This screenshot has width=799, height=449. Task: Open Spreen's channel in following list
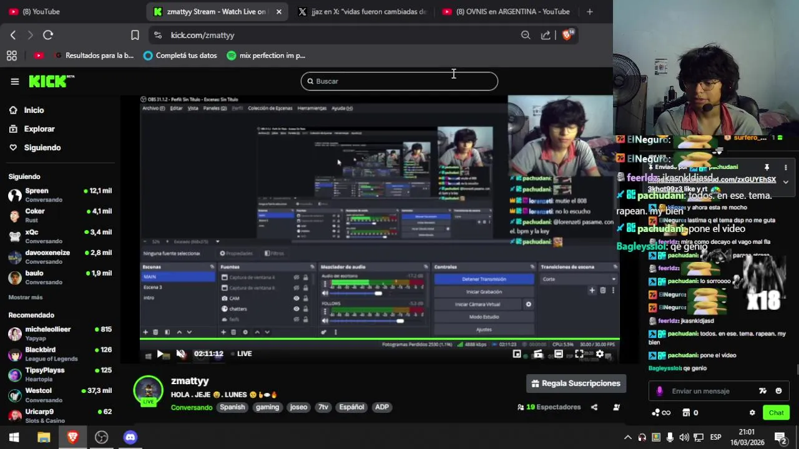pyautogui.click(x=60, y=195)
